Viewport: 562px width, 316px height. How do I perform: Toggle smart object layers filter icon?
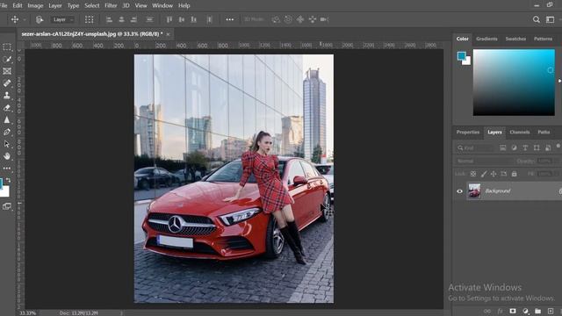548,148
